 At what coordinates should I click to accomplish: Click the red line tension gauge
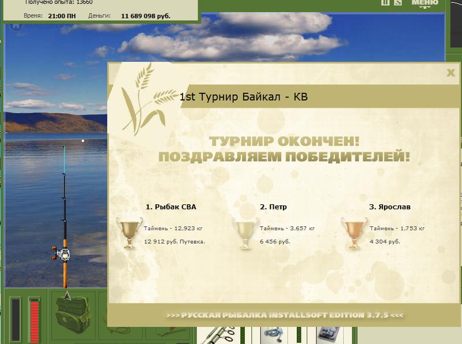pyautogui.click(x=35, y=320)
